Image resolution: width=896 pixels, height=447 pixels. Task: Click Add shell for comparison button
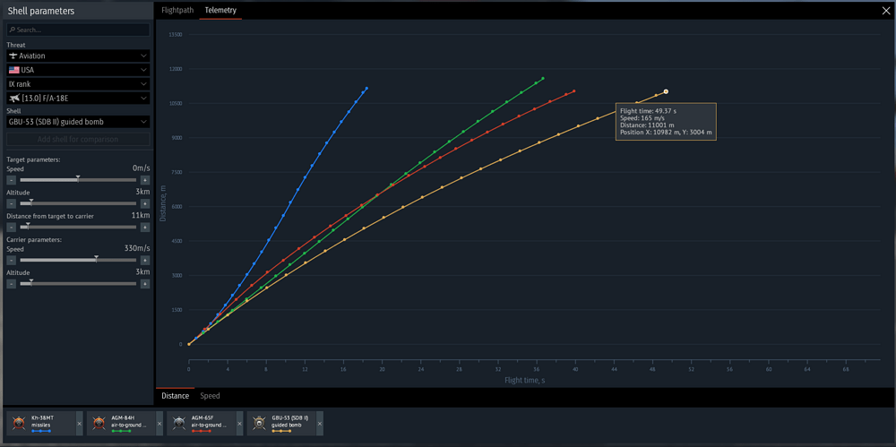pyautogui.click(x=78, y=140)
